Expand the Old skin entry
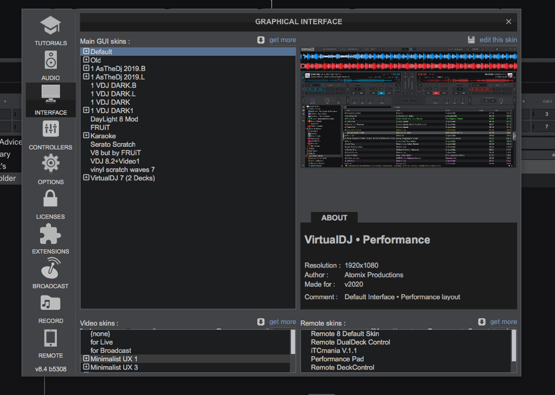 click(86, 60)
